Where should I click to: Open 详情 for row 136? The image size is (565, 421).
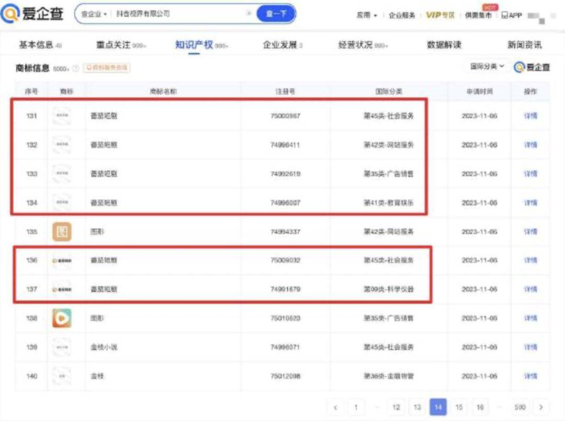530,260
